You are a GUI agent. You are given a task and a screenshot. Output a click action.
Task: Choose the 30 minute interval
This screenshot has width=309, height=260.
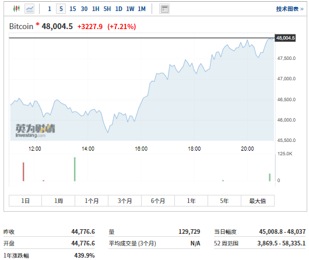click(x=84, y=9)
